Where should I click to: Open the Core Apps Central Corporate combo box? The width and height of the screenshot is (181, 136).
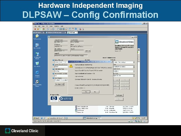(x=61, y=80)
